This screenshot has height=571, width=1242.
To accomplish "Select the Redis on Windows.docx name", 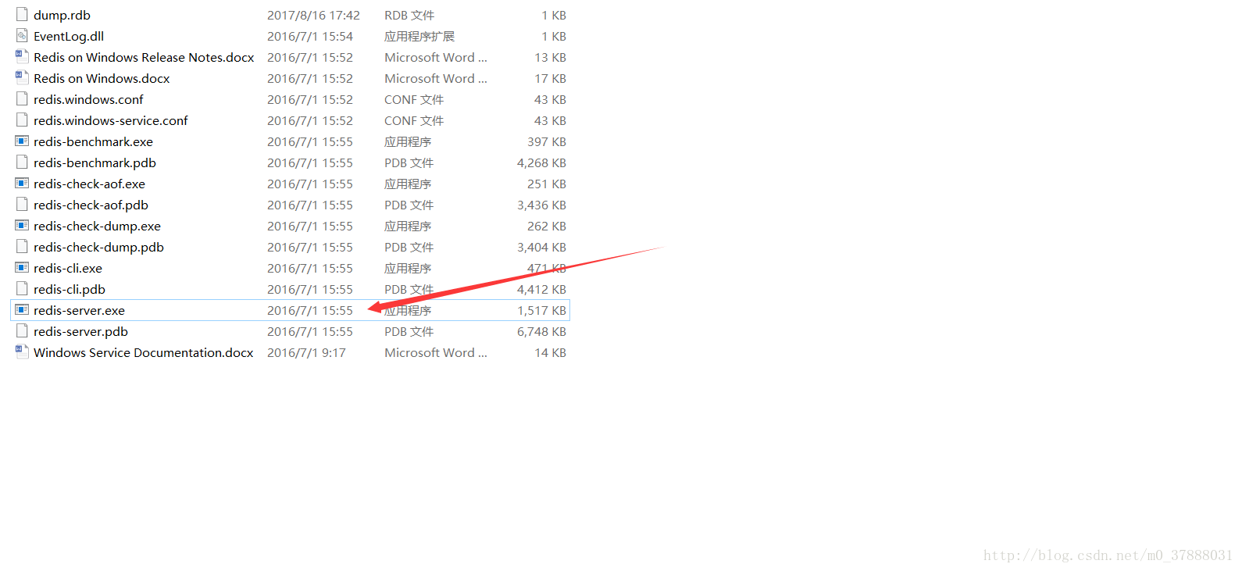I will 102,79.
